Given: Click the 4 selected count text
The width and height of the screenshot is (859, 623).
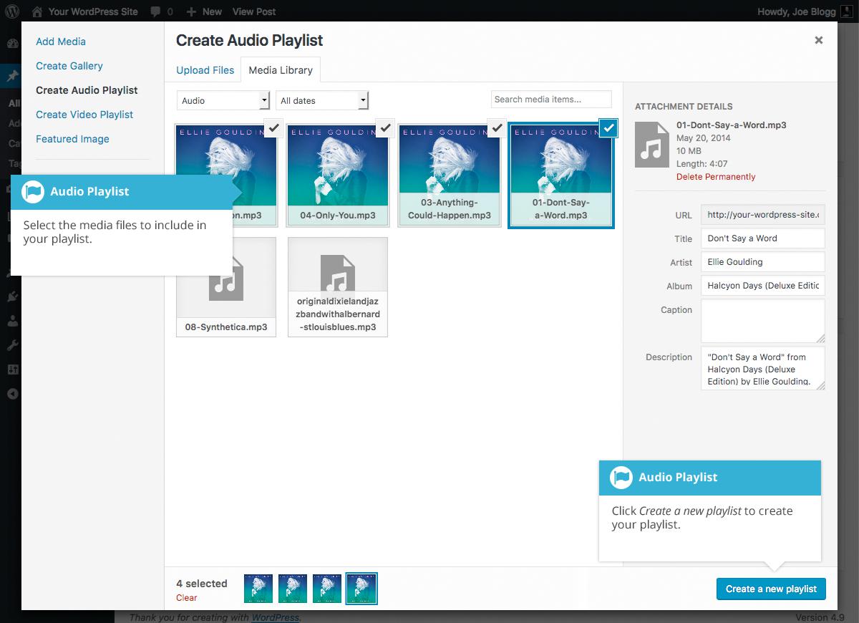Looking at the screenshot, I should click(x=202, y=584).
